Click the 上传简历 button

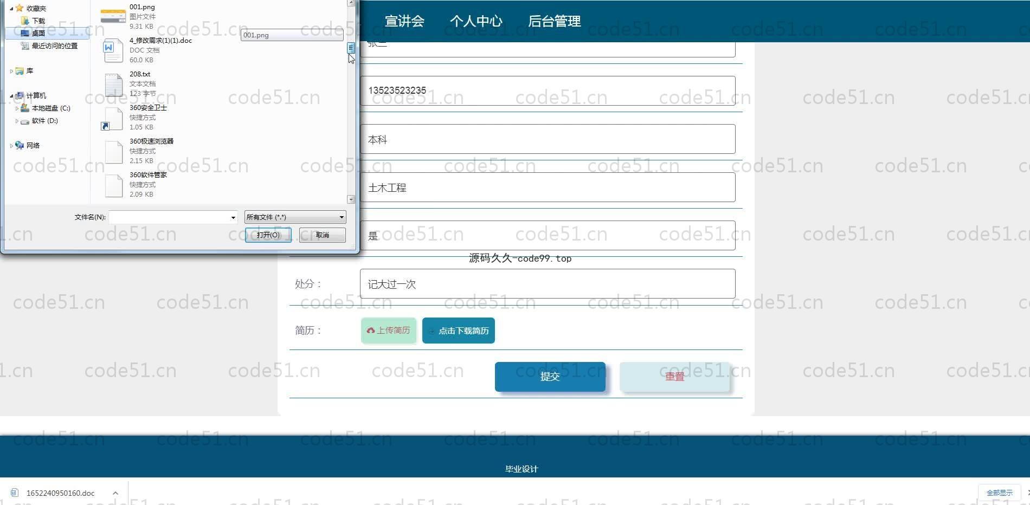click(389, 331)
